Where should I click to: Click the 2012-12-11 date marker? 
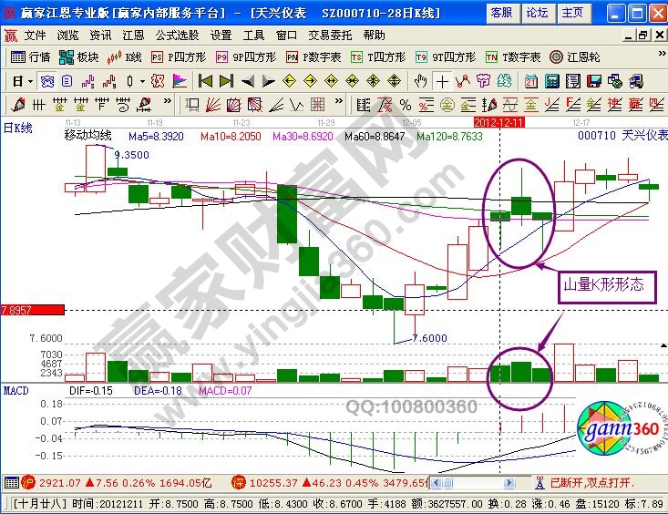click(498, 120)
